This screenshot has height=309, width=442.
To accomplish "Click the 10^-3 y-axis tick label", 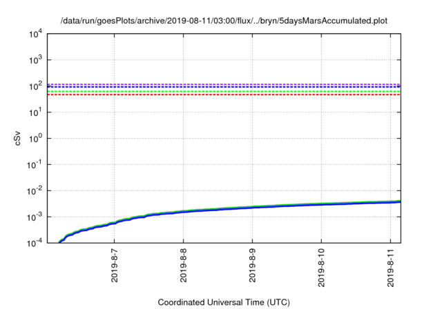I will 35,217.
